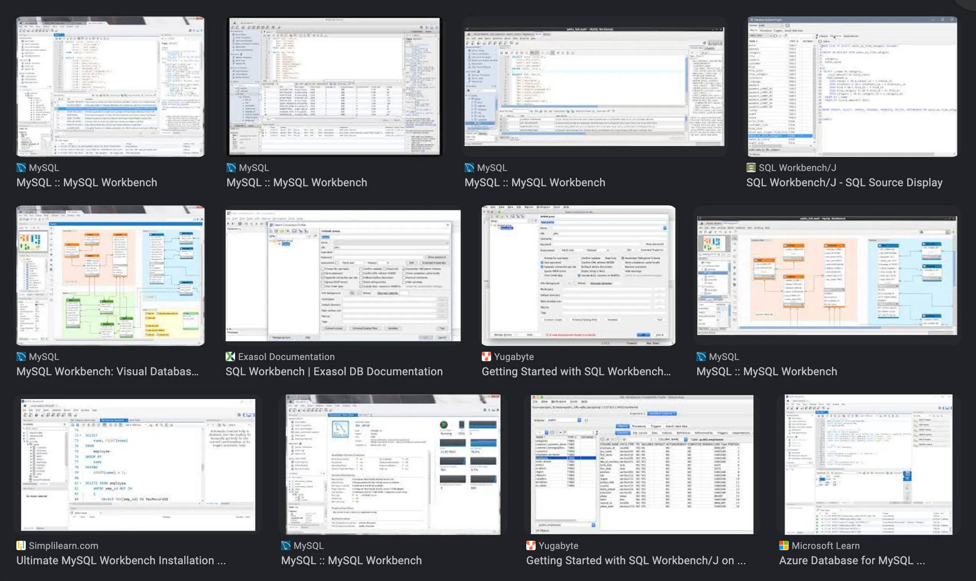
Task: Click the Yugabyte favicon on the bottom-row SQL Workbench/J result
Action: 531,545
